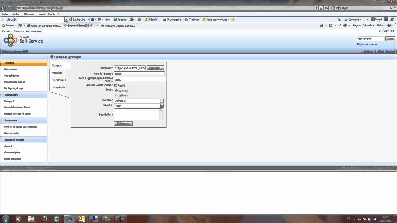Screen dimensions: 397x223
Task: Click the Suivant button
Action: coord(123,124)
